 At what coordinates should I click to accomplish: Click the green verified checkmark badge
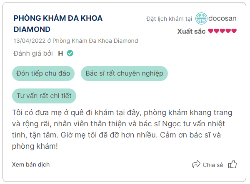(70, 53)
